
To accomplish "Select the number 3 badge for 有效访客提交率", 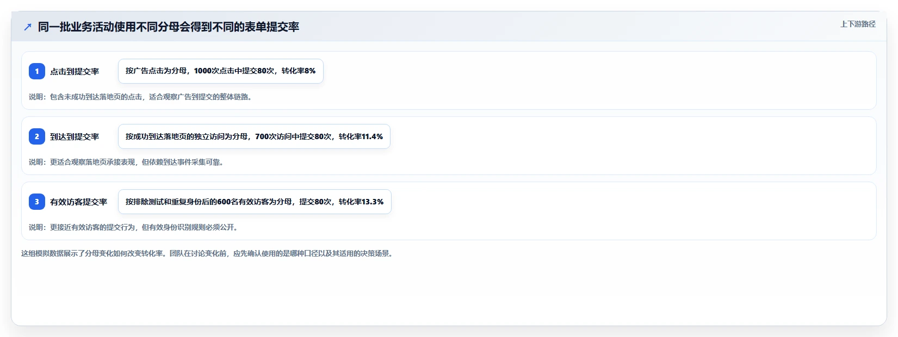I will coord(37,202).
